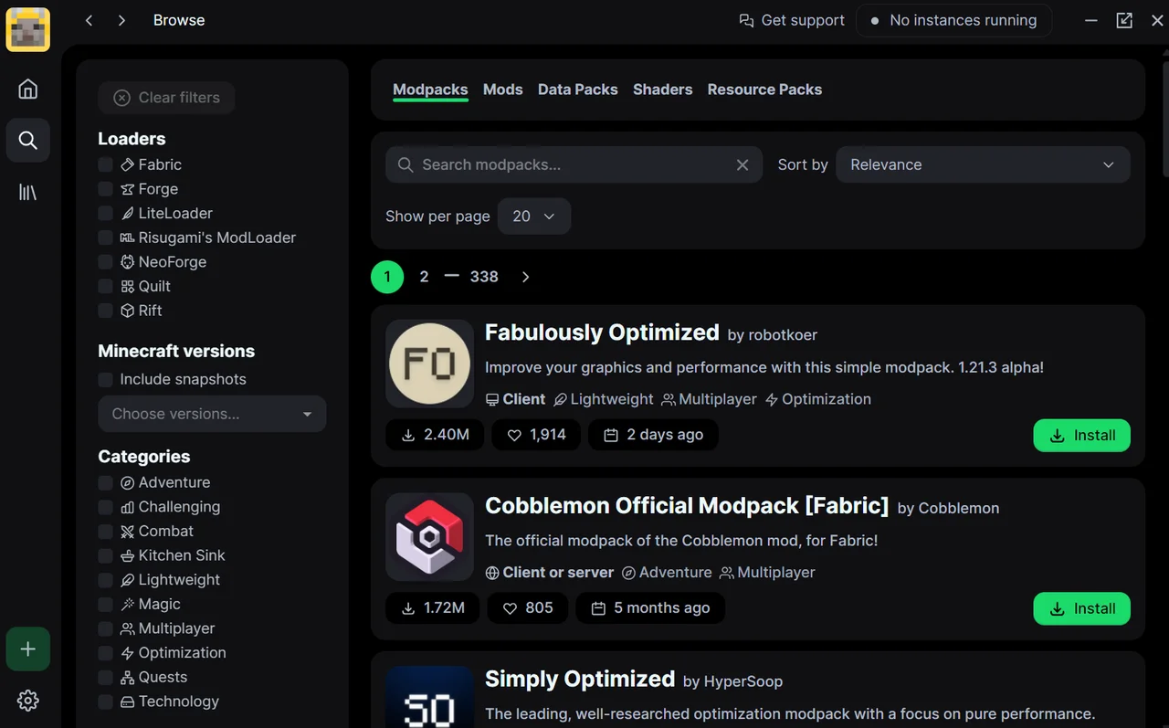Tick the Lightweight category checkbox
This screenshot has width=1169, height=728.
[105, 580]
